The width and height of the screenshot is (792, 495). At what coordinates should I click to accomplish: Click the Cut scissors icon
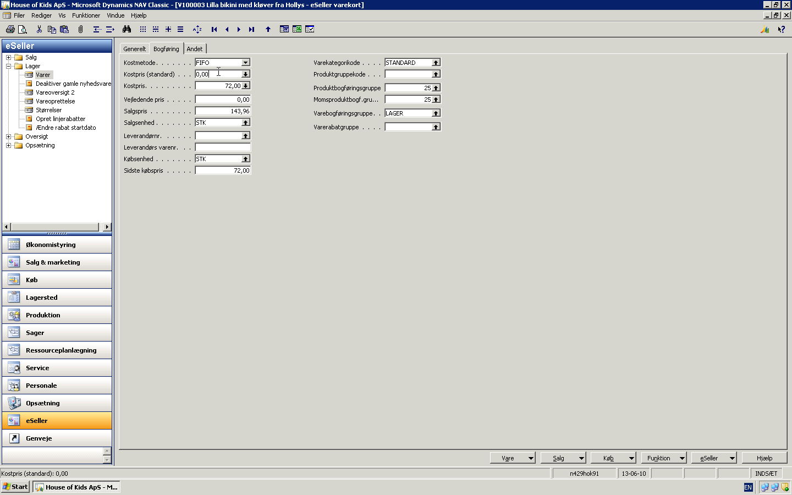point(39,29)
